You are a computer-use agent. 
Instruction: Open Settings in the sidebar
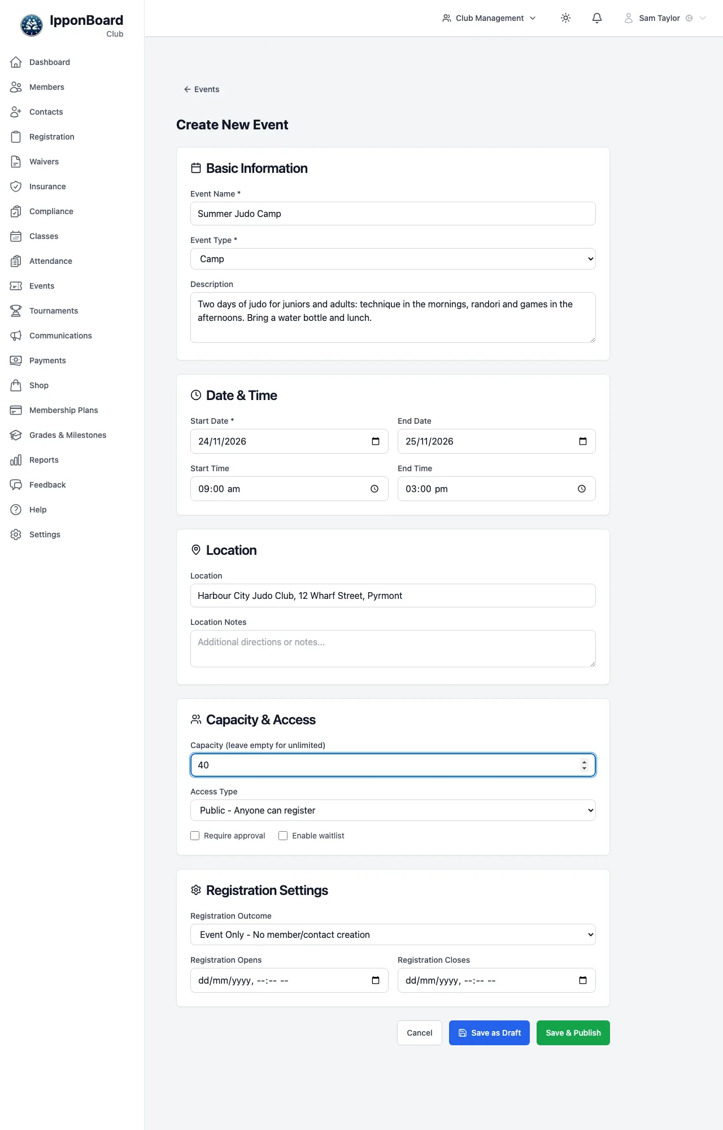[x=72, y=534]
